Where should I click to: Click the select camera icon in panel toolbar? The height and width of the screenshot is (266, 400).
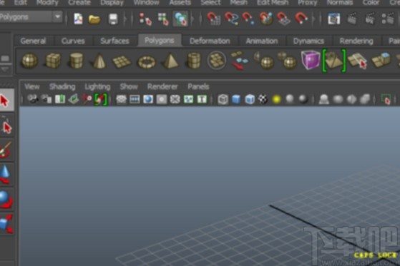[x=33, y=99]
